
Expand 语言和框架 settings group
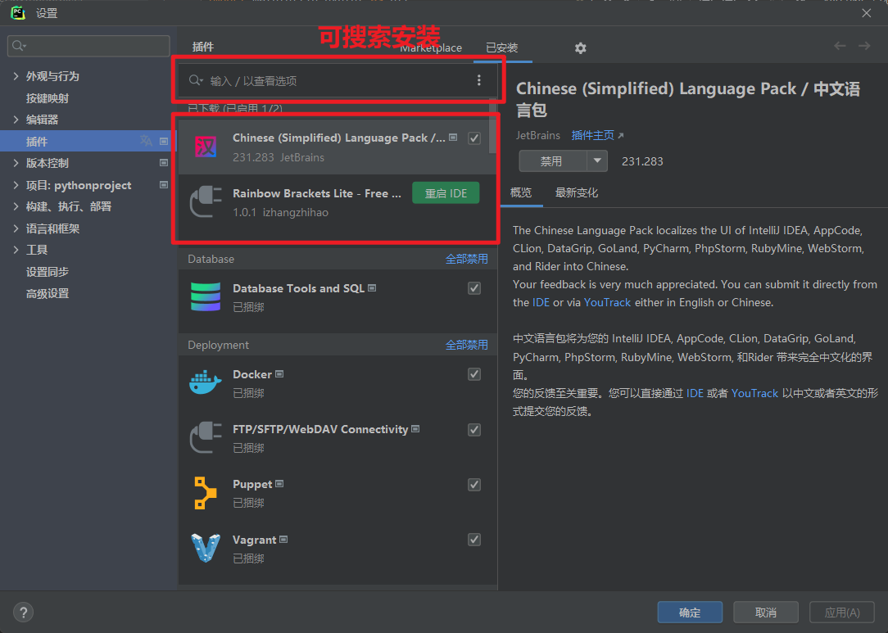point(16,228)
